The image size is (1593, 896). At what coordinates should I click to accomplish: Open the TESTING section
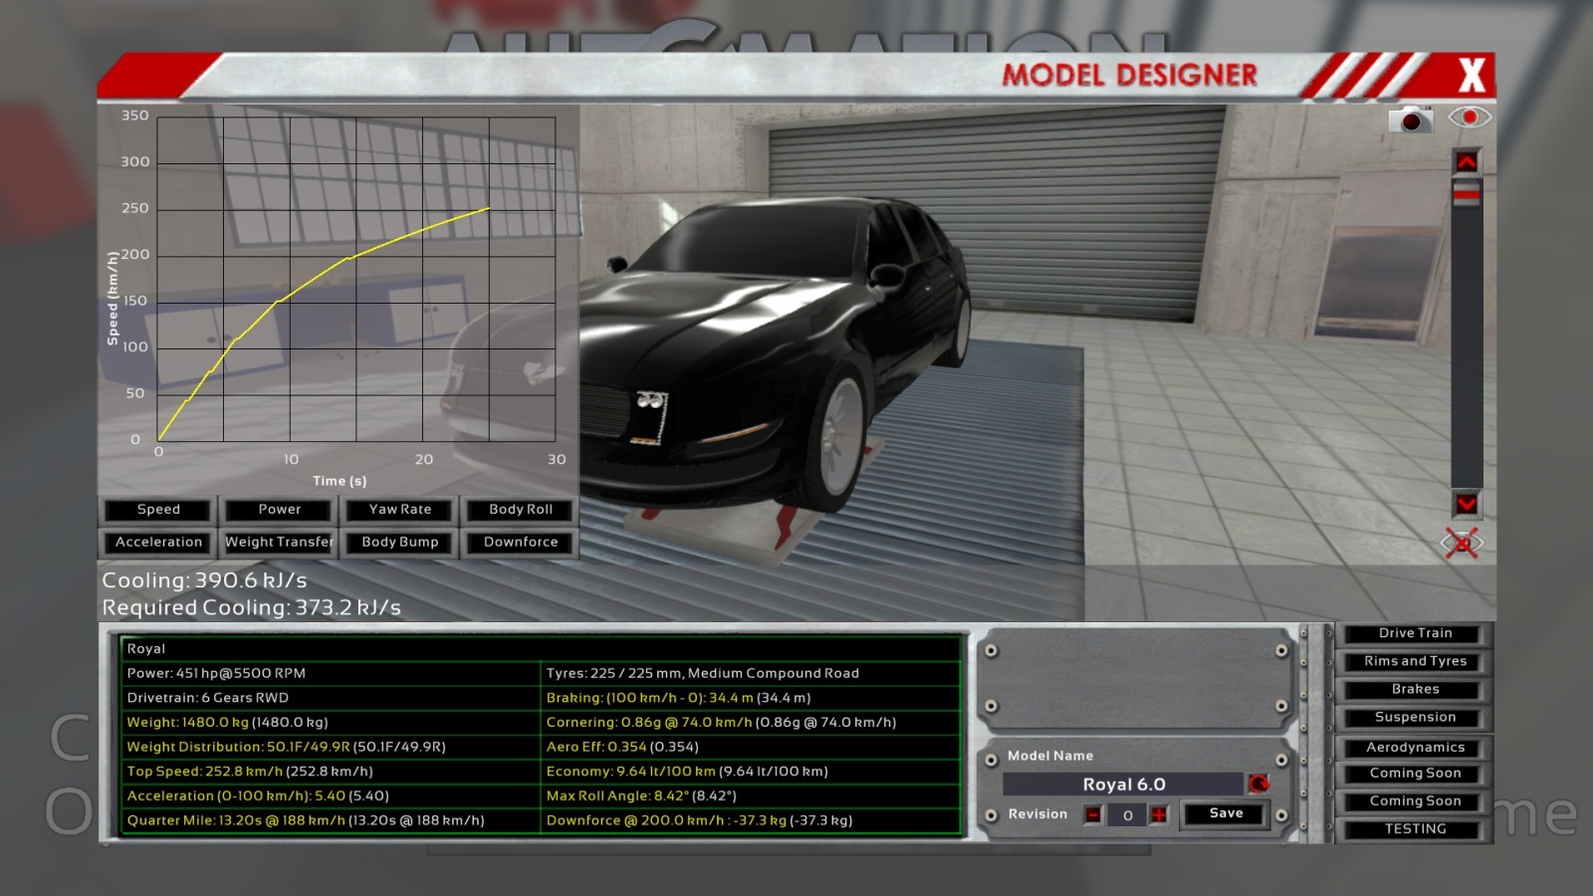click(1415, 829)
